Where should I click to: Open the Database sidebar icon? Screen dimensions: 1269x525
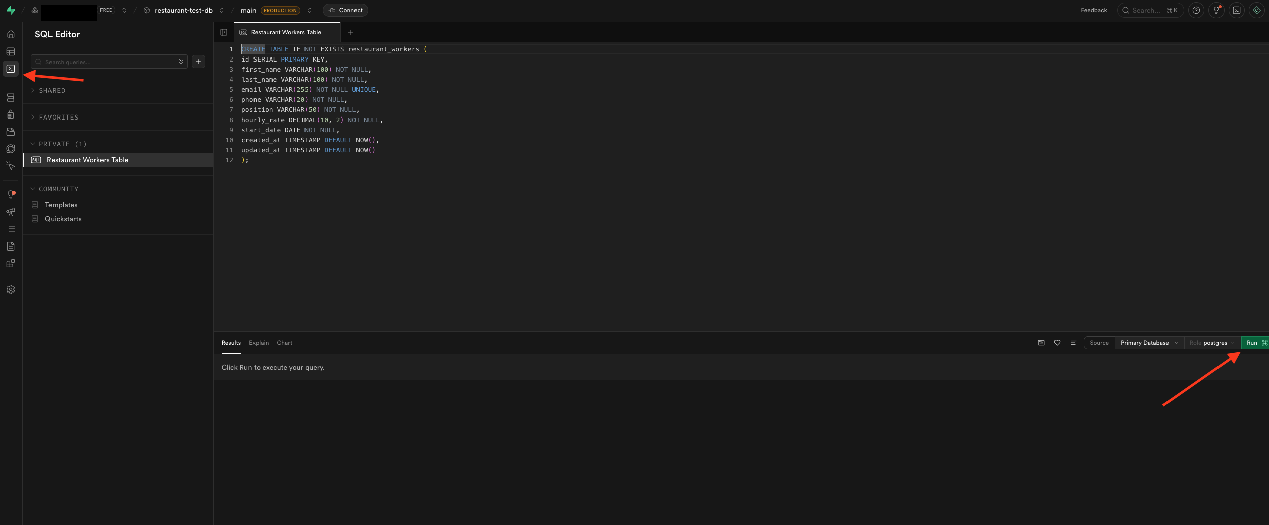coord(11,98)
